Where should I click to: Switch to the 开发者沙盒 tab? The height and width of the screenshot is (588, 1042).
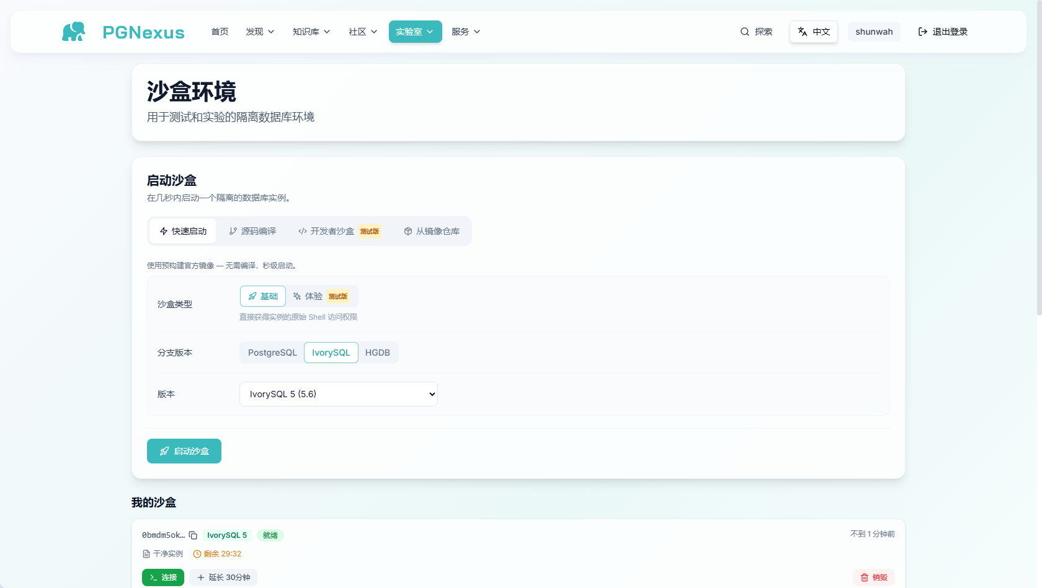coord(339,231)
